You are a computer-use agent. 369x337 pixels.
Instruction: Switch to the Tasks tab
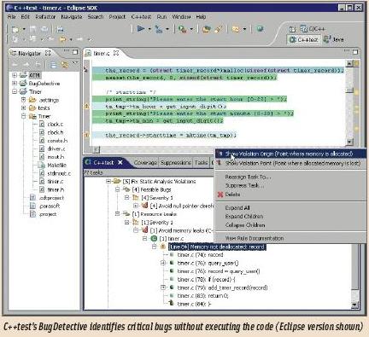(201, 163)
